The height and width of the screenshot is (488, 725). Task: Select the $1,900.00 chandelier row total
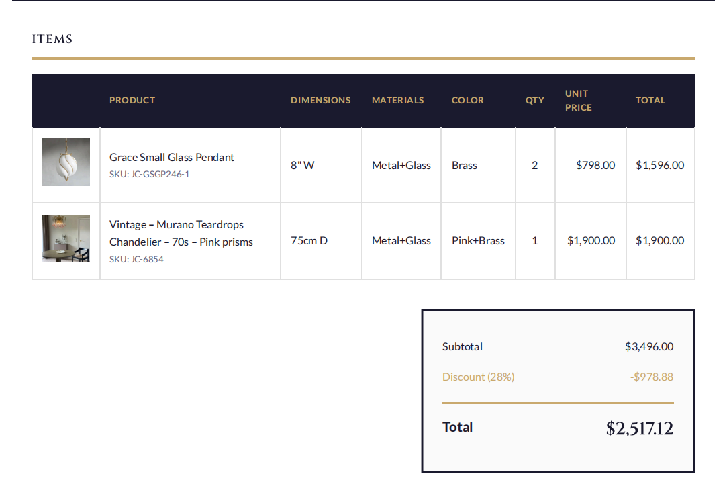pyautogui.click(x=660, y=240)
